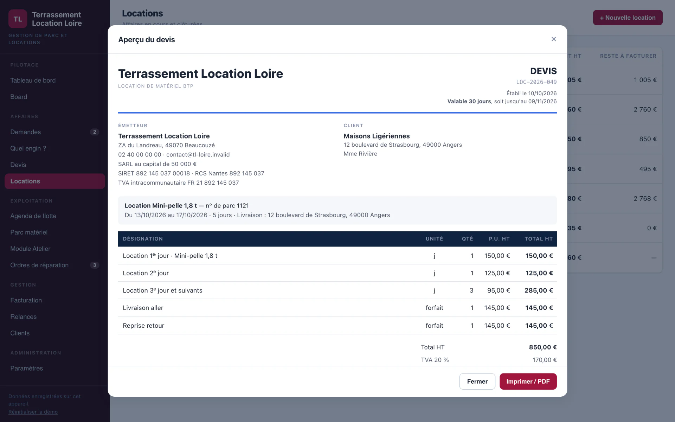The image size is (675, 422).
Task: Click the Location 1er jour line
Action: pyautogui.click(x=337, y=256)
